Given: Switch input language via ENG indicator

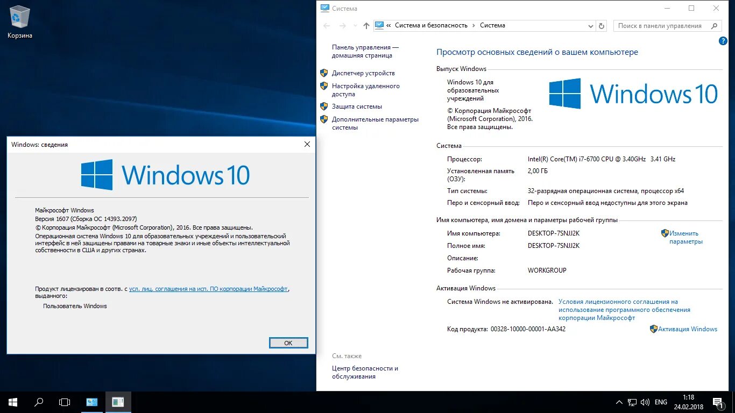Looking at the screenshot, I should pos(661,402).
